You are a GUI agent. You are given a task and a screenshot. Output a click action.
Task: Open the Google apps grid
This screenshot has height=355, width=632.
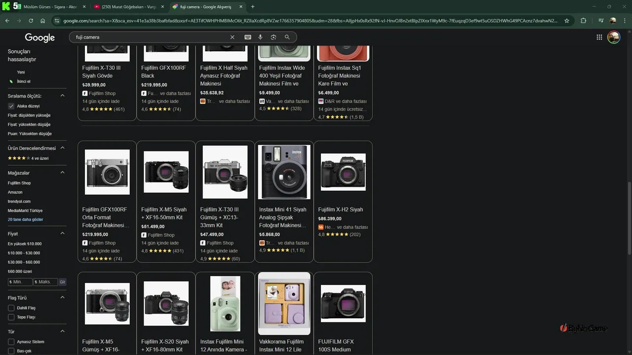599,37
